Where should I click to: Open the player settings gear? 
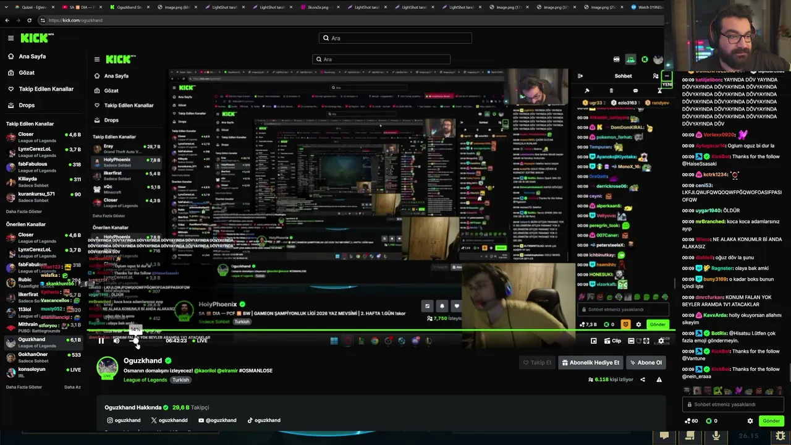[661, 341]
